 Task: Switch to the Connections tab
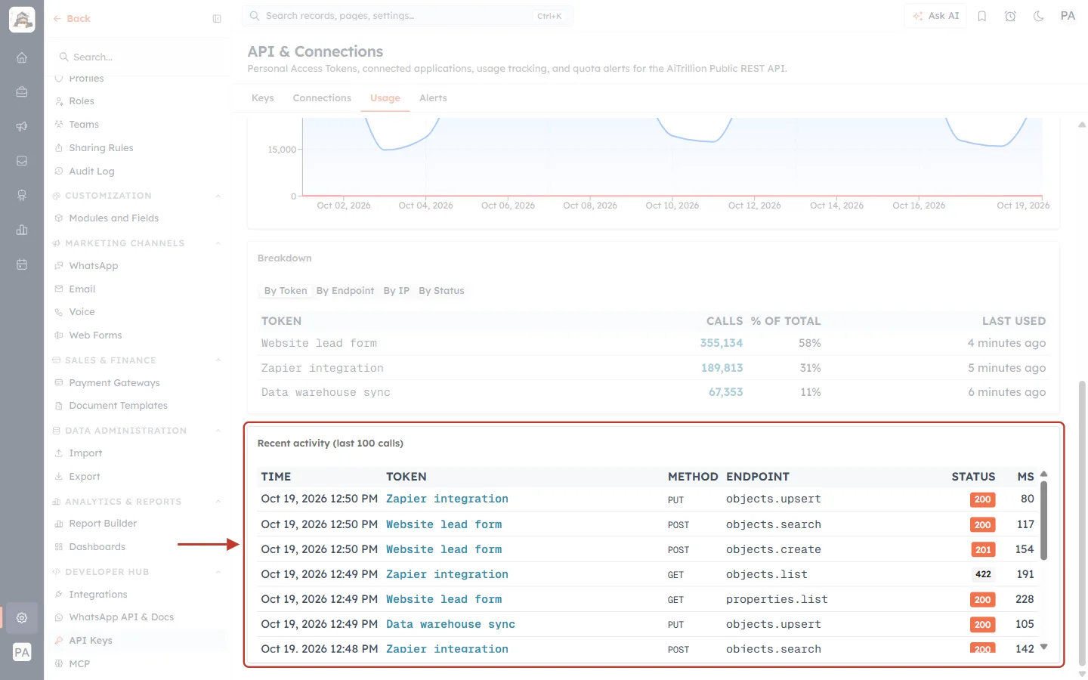pos(322,98)
